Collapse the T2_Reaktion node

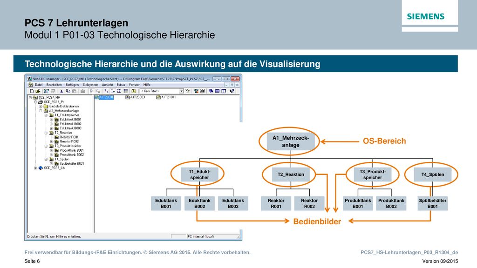[46, 133]
